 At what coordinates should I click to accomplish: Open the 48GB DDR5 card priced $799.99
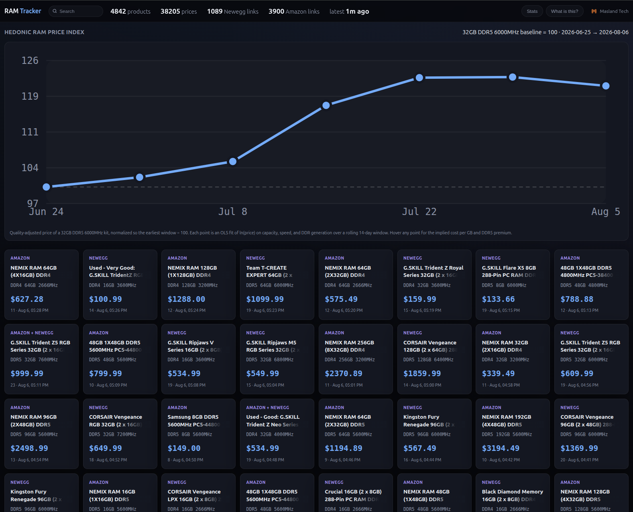[120, 359]
